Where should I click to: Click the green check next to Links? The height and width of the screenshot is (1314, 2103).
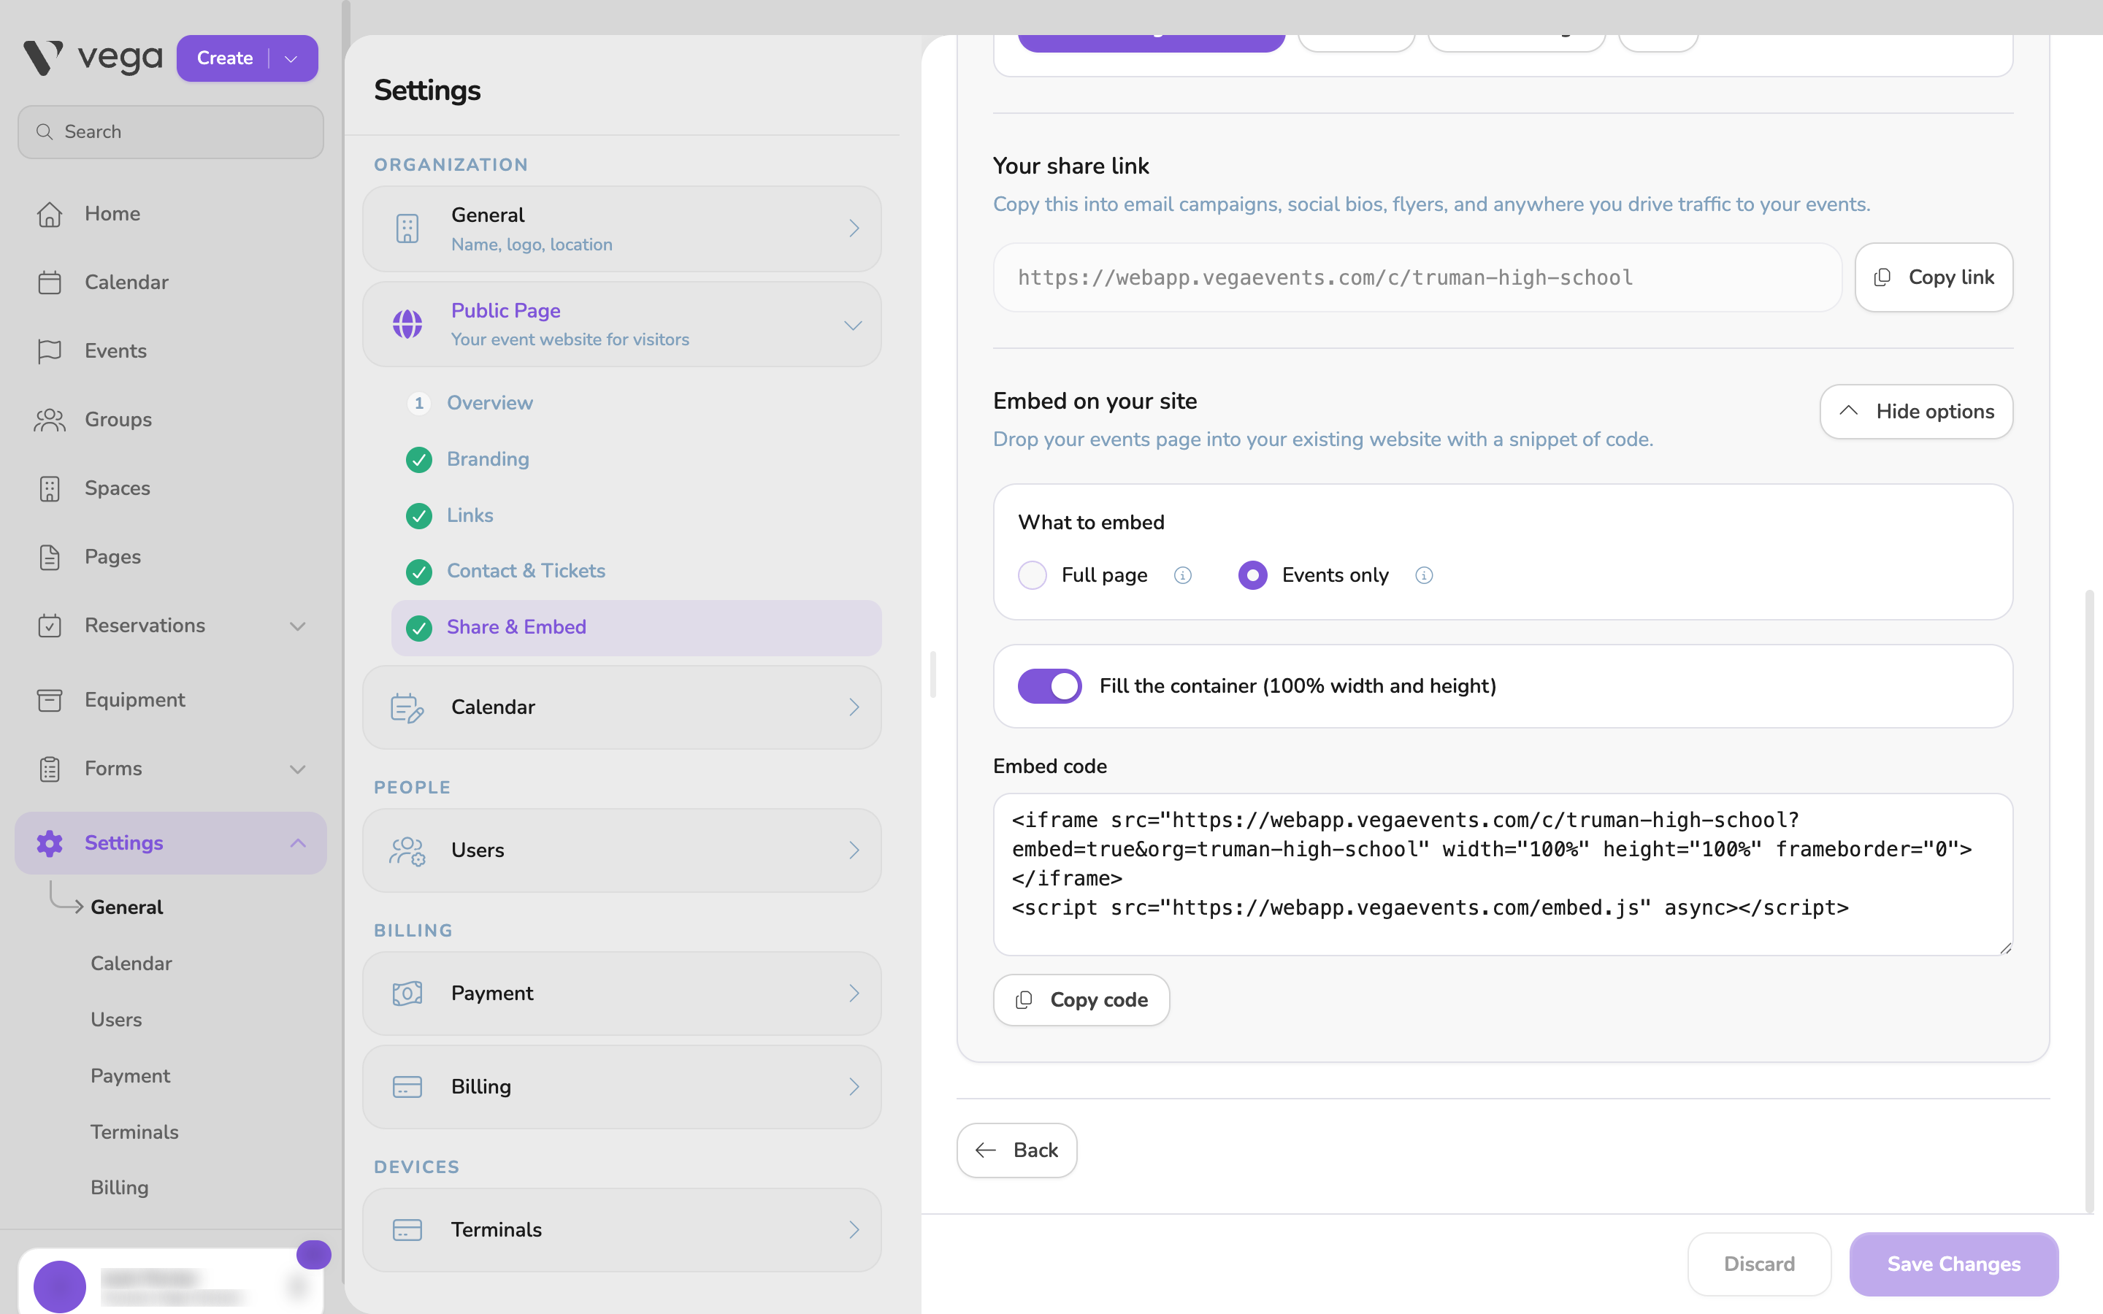[x=419, y=516]
